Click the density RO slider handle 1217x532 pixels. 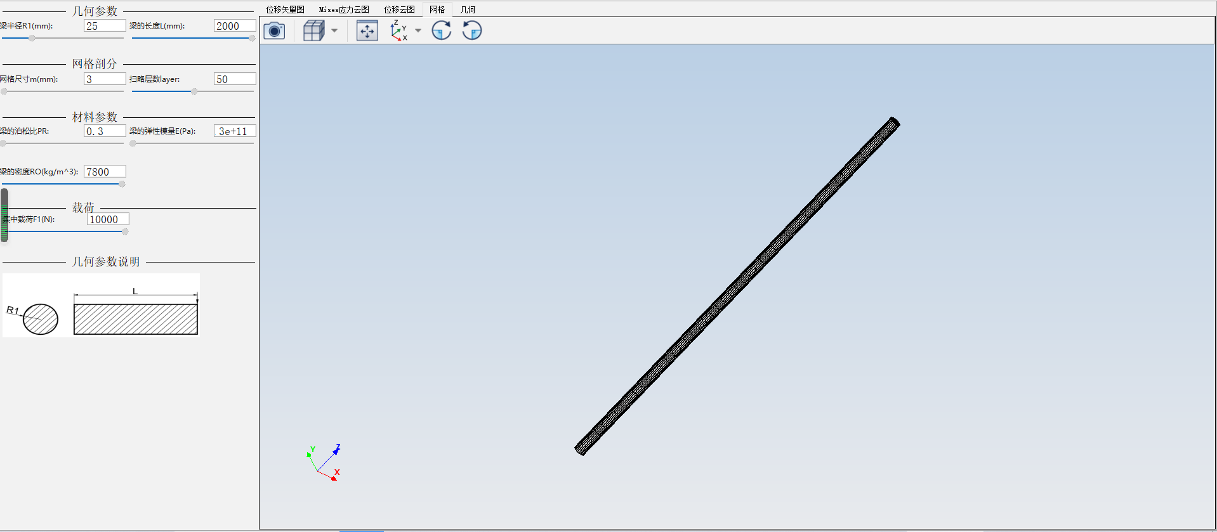(x=122, y=184)
